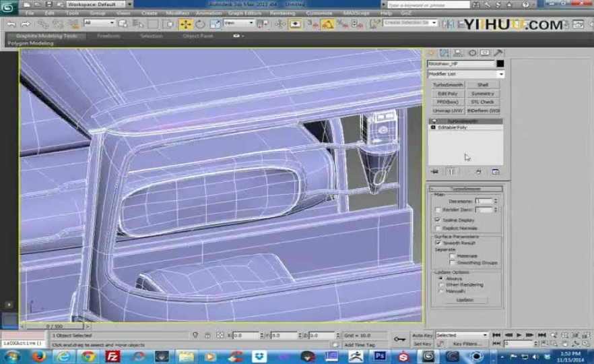Open the Modify command panel tab

[444, 53]
